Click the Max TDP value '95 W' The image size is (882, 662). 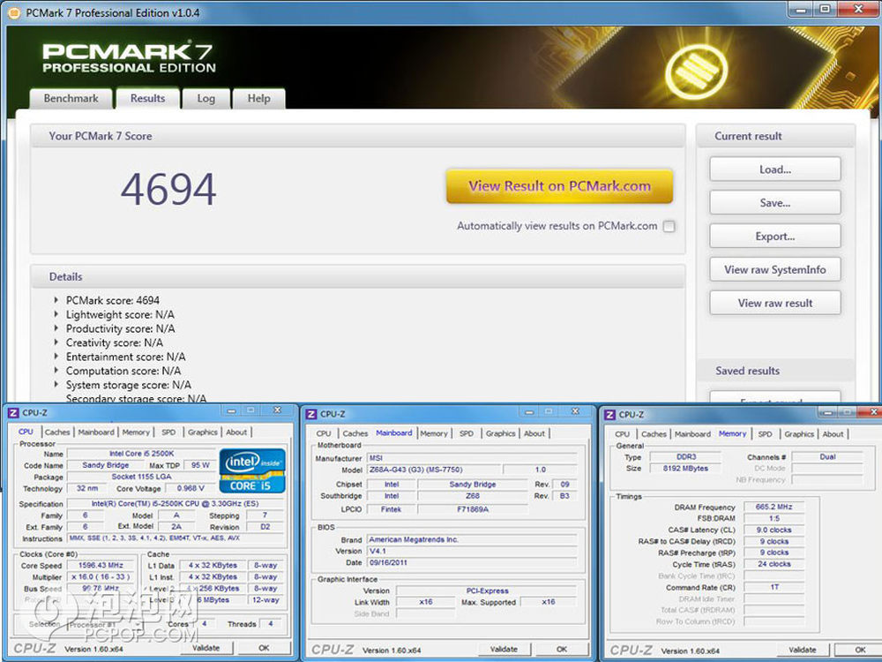pyautogui.click(x=200, y=465)
